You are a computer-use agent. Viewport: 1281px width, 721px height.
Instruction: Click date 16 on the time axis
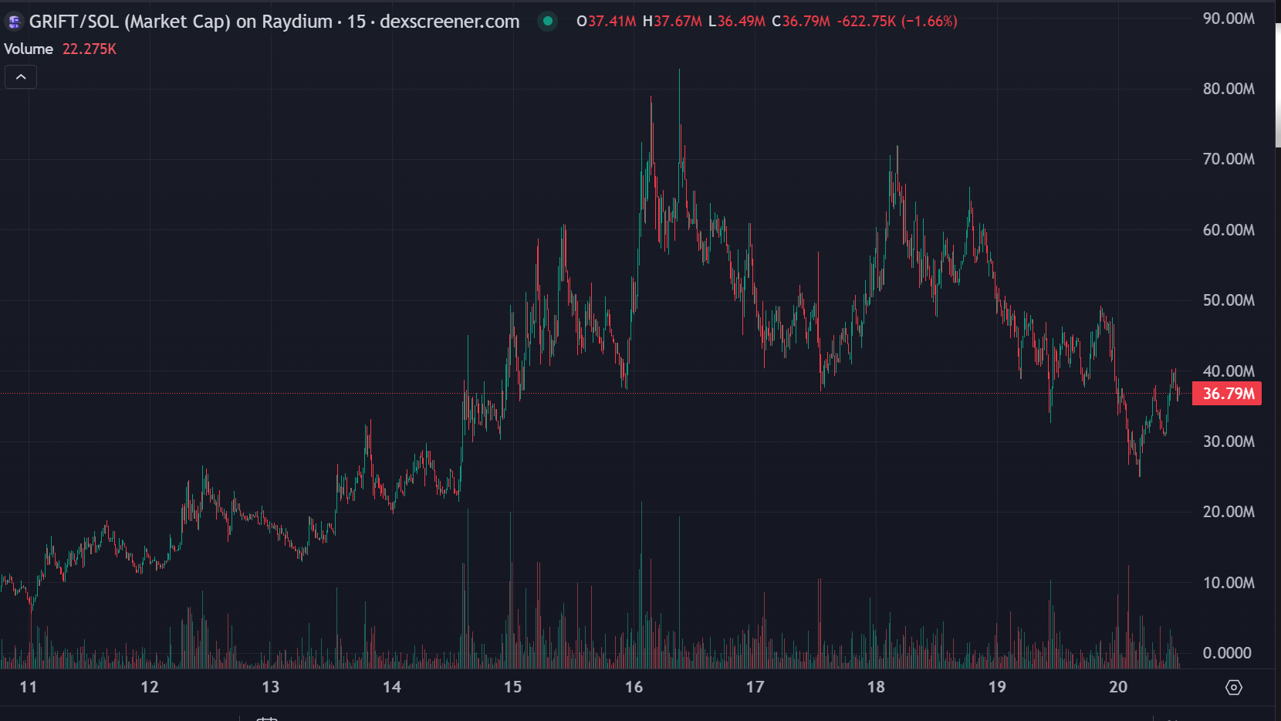[x=634, y=687]
